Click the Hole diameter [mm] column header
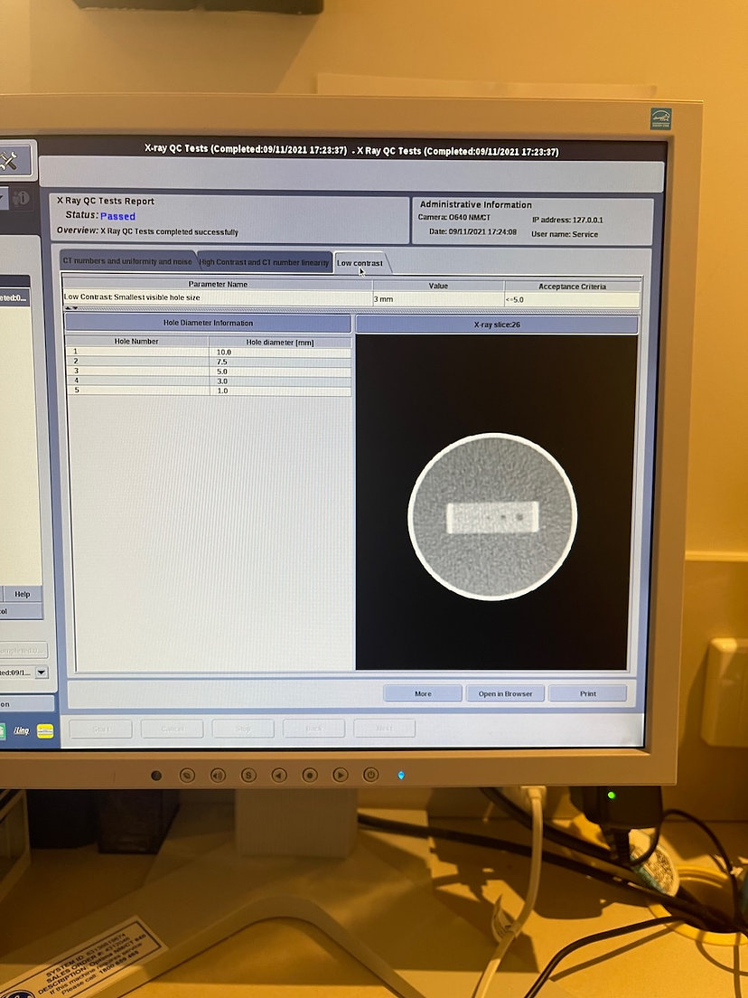 (279, 341)
